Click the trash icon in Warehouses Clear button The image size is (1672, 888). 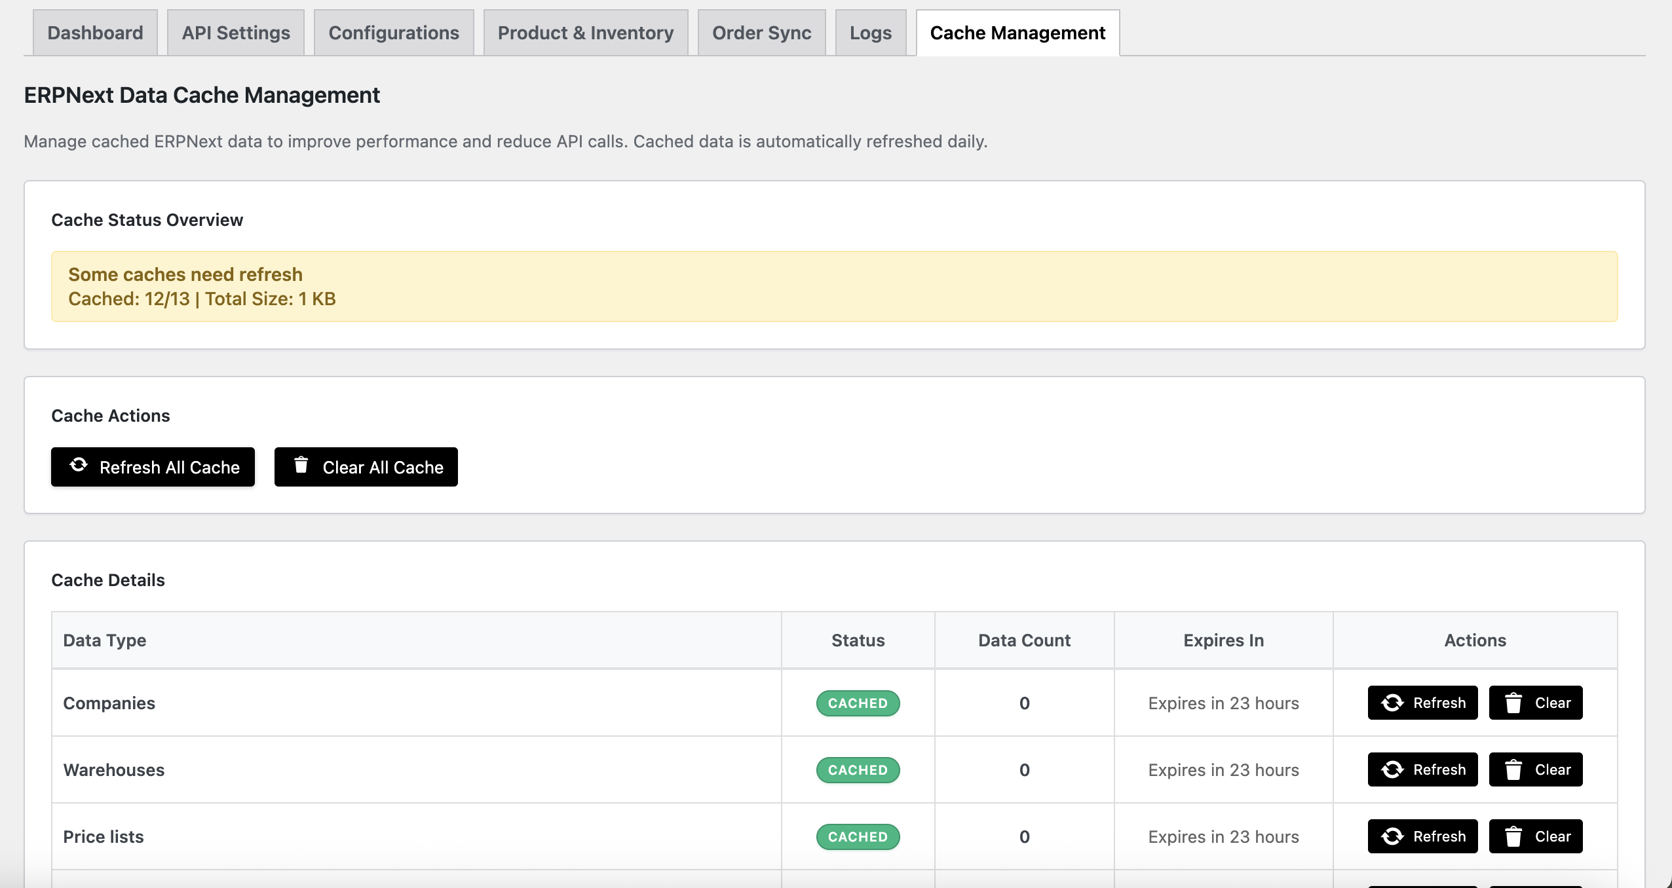click(1513, 769)
